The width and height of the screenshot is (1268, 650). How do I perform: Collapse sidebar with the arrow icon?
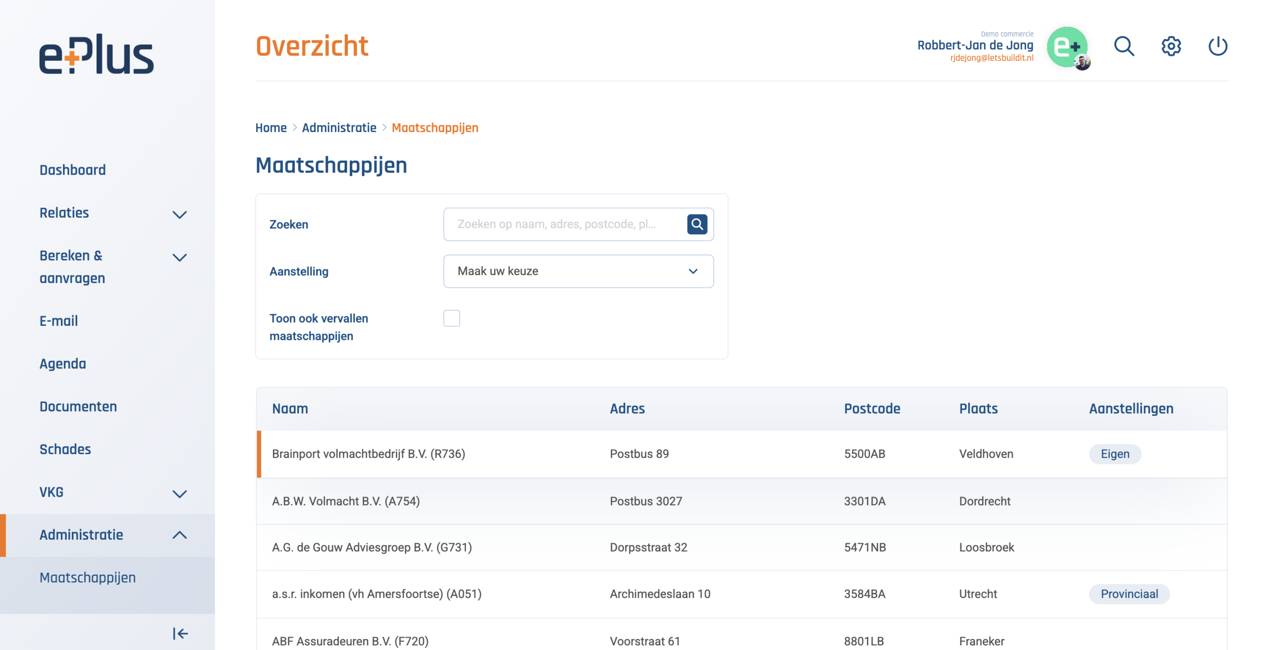coord(180,633)
